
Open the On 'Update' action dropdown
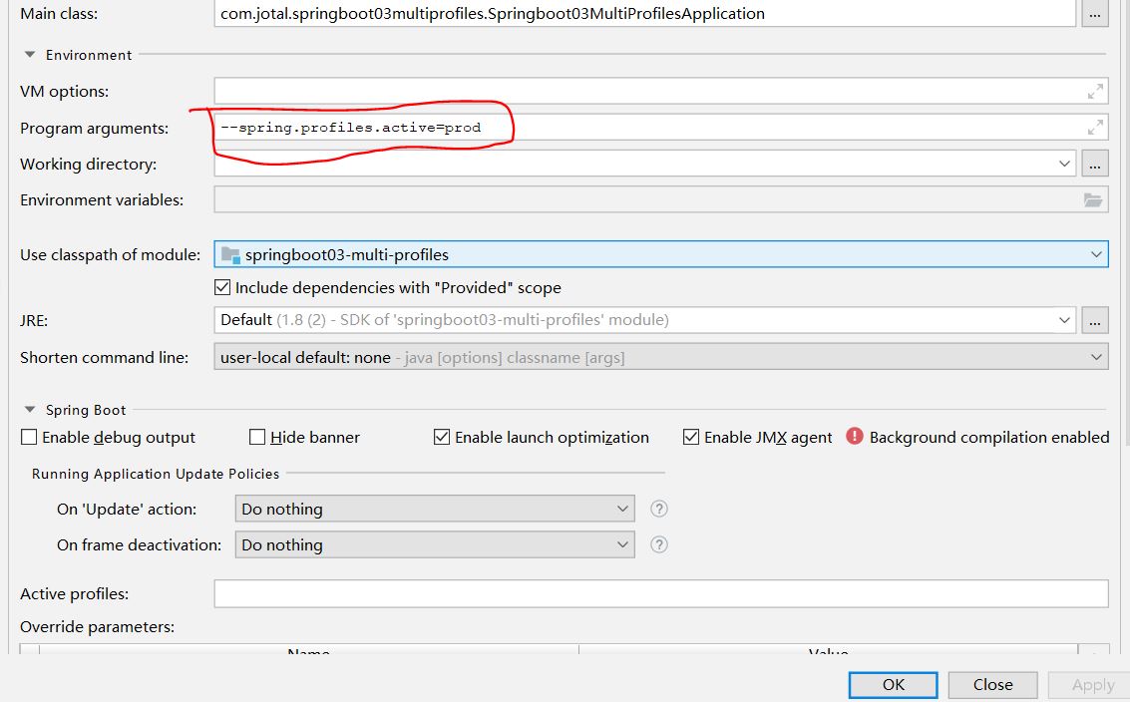pos(622,509)
